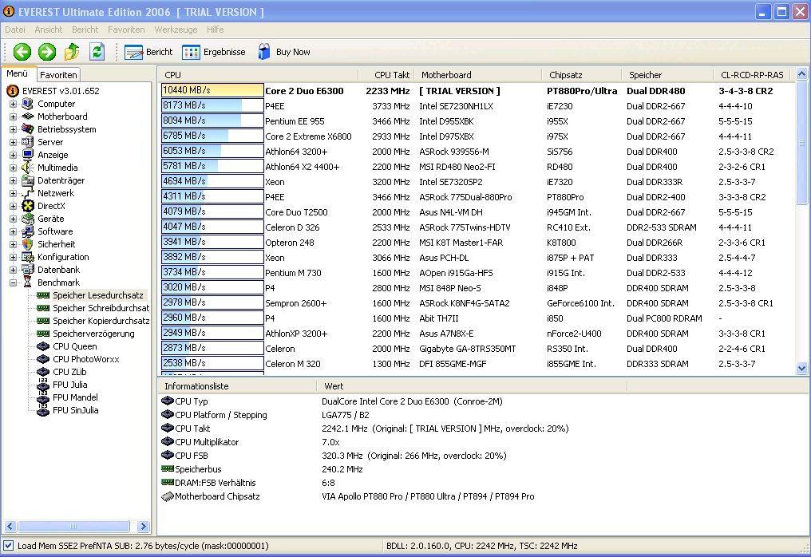Image resolution: width=811 pixels, height=557 pixels.
Task: Sort by Speicher column header
Action: [x=668, y=75]
